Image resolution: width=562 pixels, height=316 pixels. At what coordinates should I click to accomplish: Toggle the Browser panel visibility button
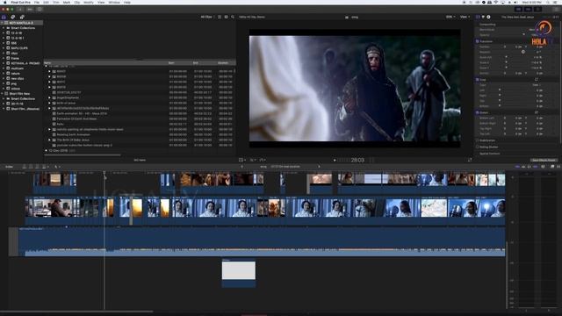pos(518,10)
